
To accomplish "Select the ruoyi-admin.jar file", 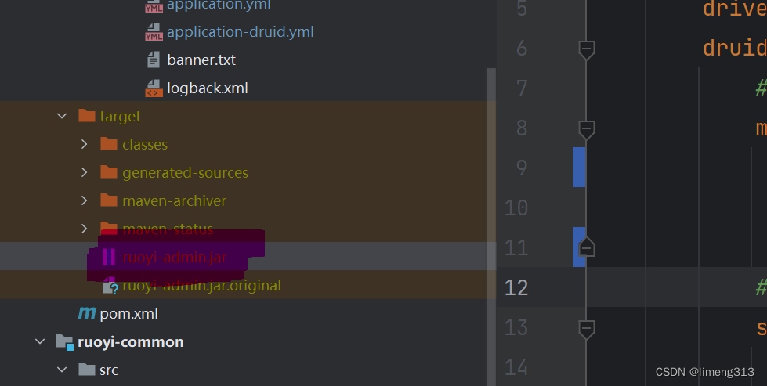I will click(x=174, y=258).
